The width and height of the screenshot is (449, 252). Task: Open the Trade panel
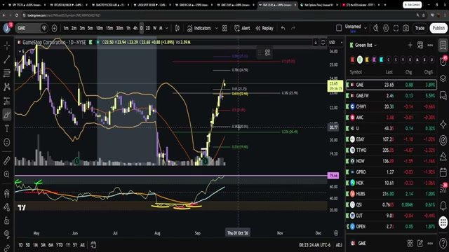[x=420, y=28]
